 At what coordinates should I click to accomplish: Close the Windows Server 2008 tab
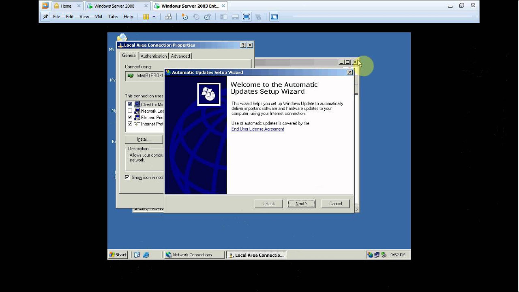[x=146, y=6]
